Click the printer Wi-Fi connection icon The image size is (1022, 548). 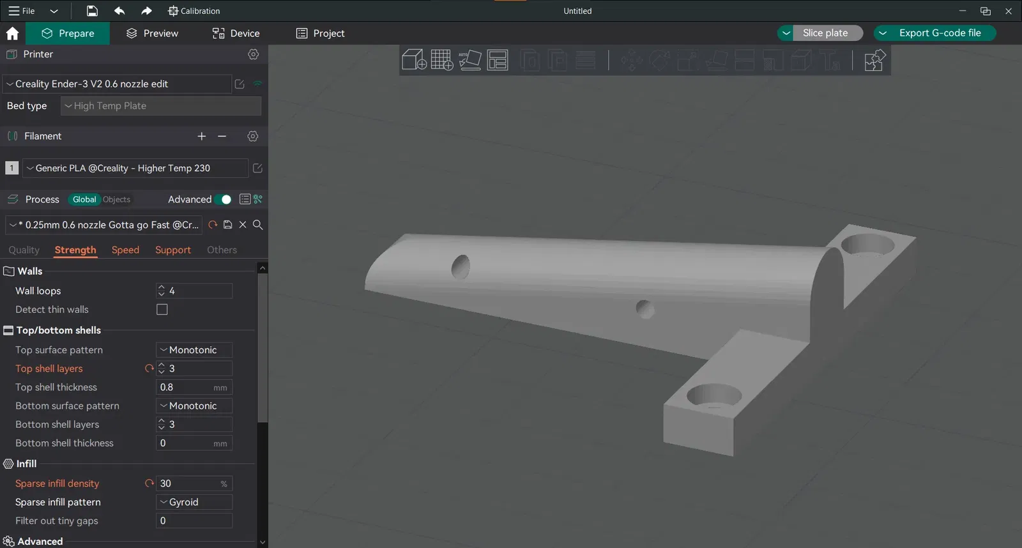[257, 84]
